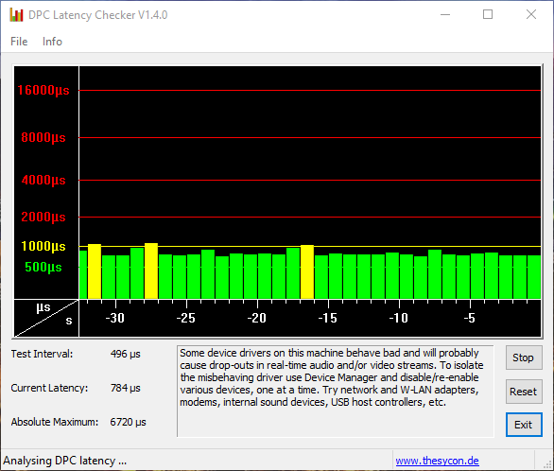Click the 500µs green axis label
Viewport: 554px width, 471px height.
(43, 267)
